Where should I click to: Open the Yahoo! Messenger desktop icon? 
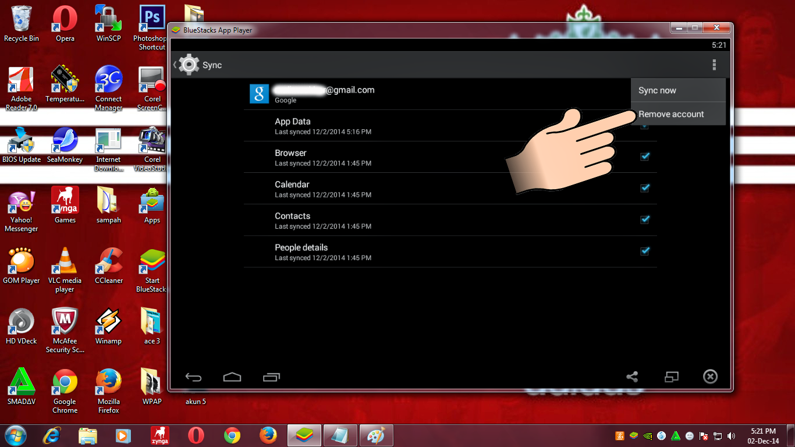pos(22,210)
